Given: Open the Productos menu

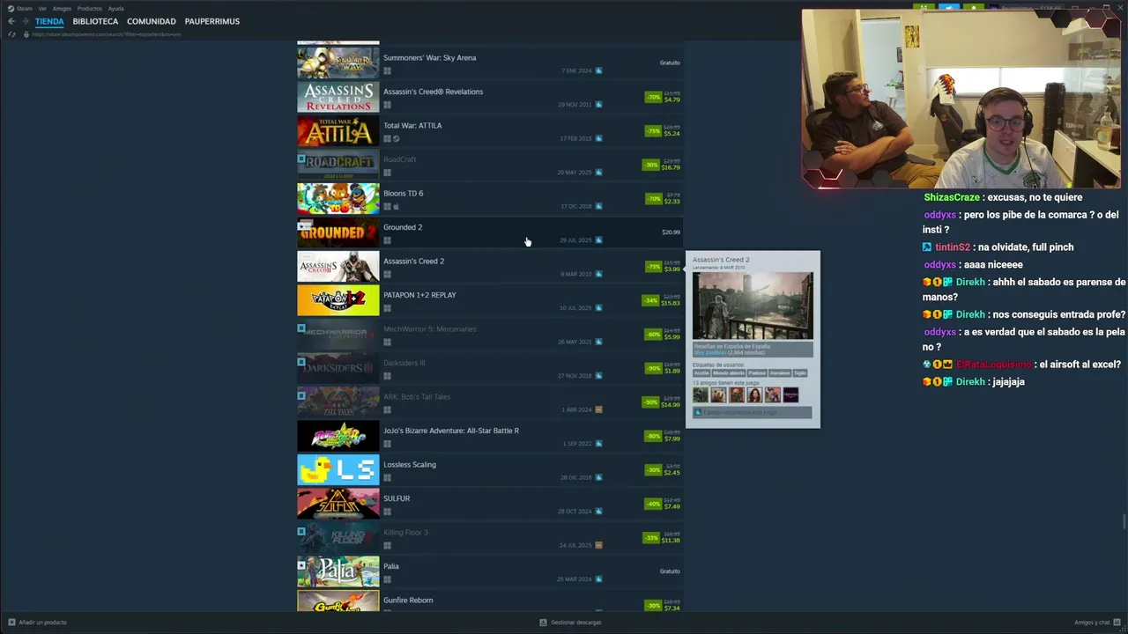Looking at the screenshot, I should [90, 9].
